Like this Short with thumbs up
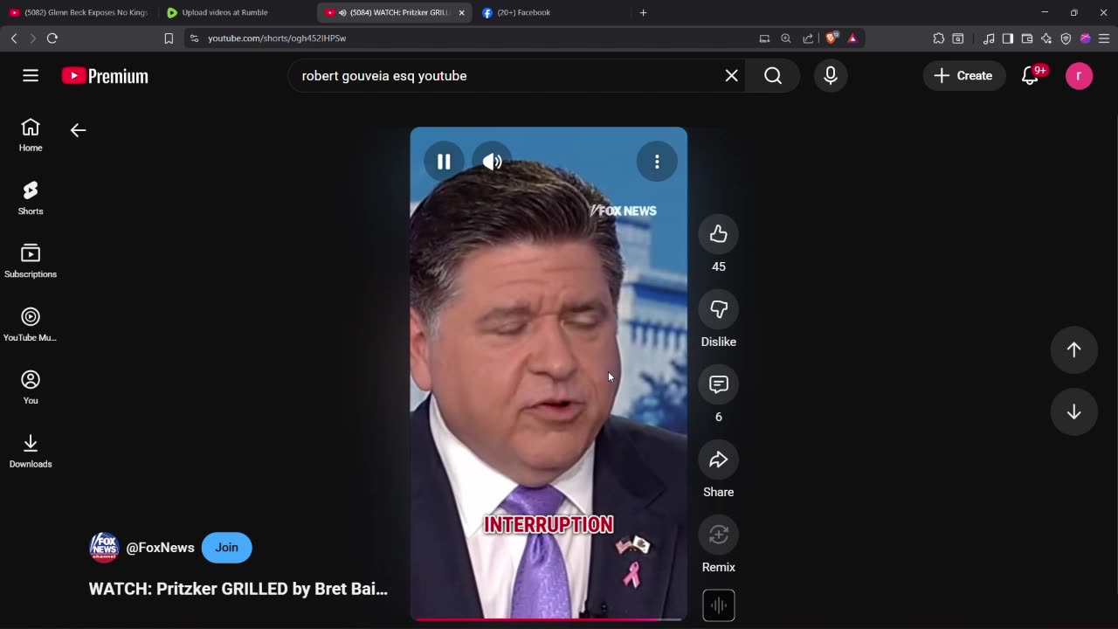Screen dimensions: 1118x629 719,234
